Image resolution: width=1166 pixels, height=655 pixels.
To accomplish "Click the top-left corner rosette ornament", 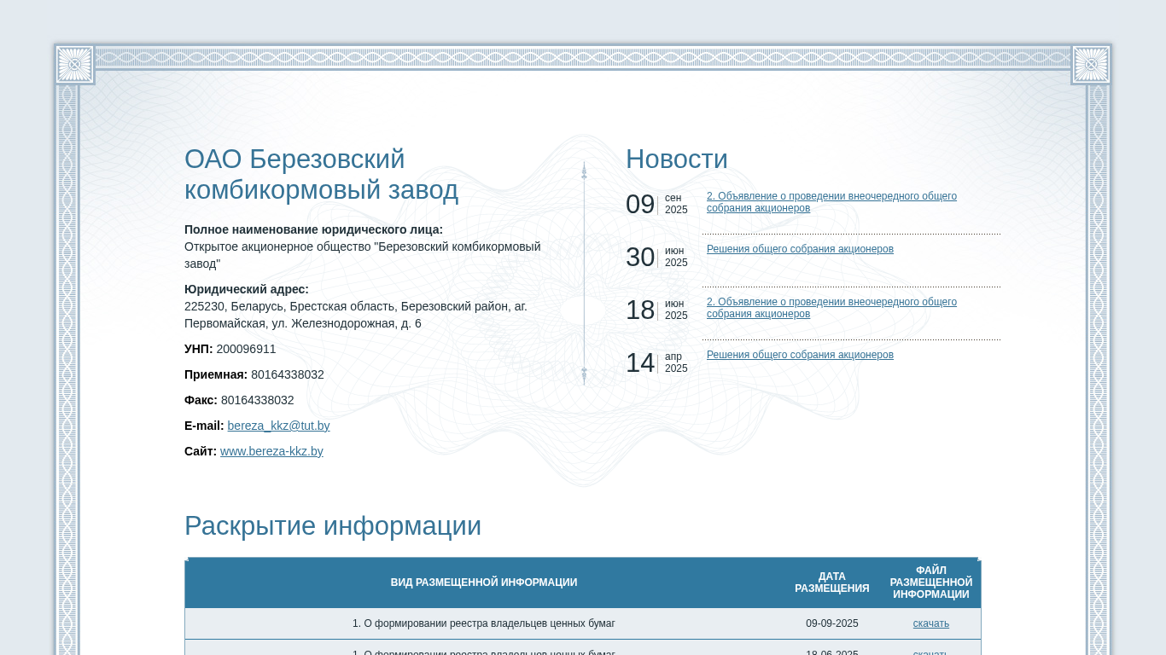I will click(74, 64).
